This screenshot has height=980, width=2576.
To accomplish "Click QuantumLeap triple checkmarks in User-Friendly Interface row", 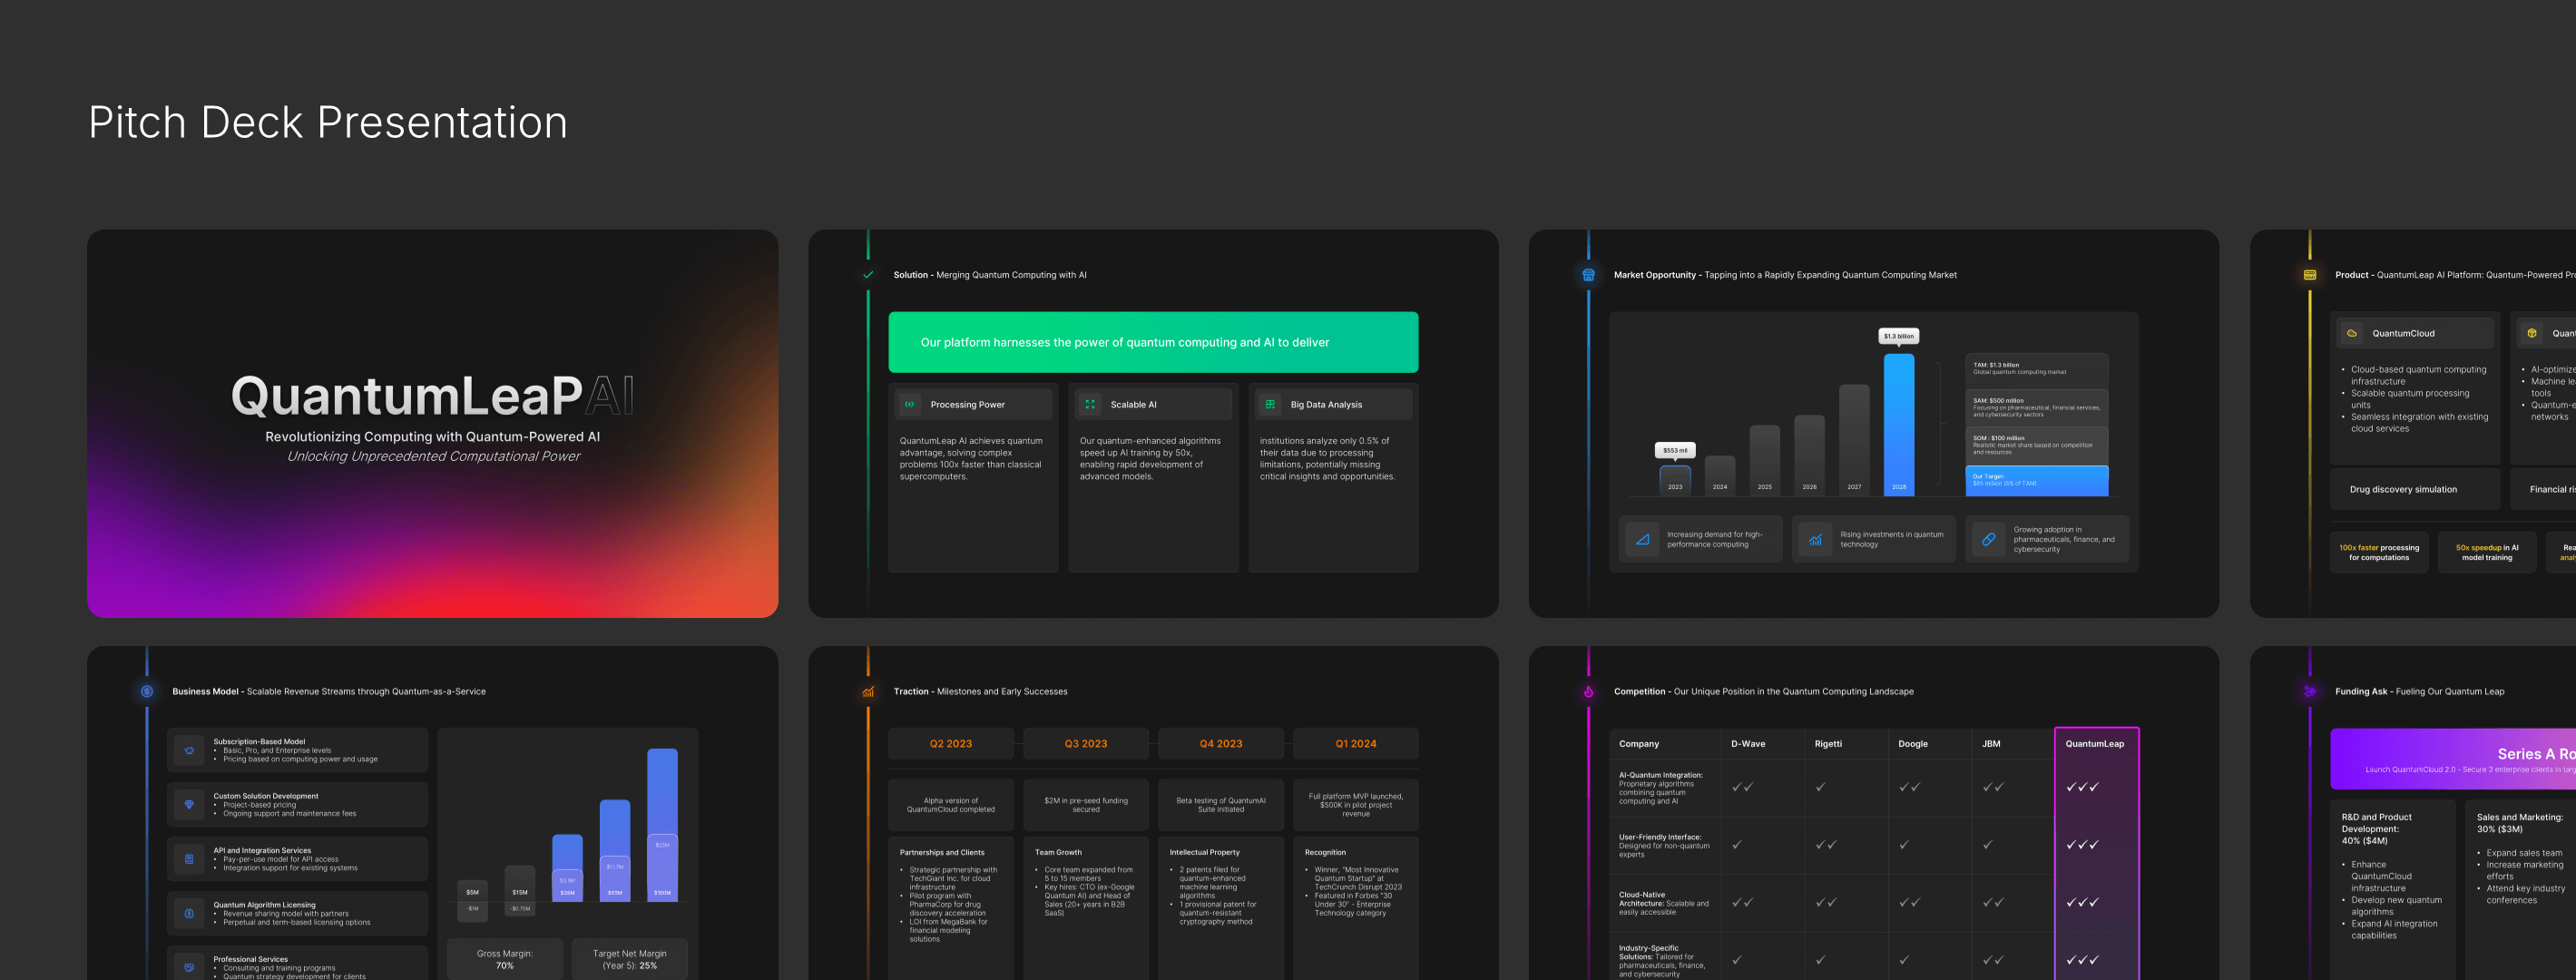I will click(x=2082, y=845).
